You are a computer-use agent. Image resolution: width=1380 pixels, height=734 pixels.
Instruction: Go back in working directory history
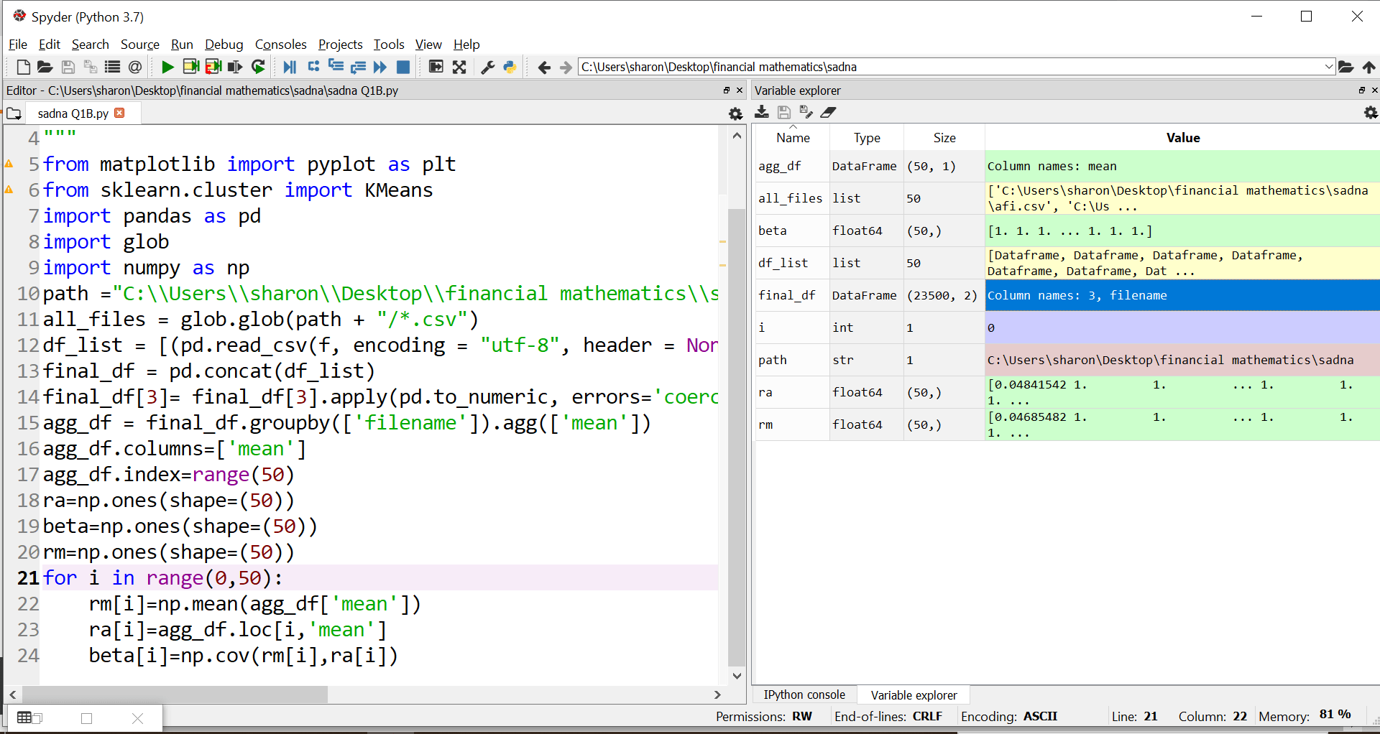[544, 67]
